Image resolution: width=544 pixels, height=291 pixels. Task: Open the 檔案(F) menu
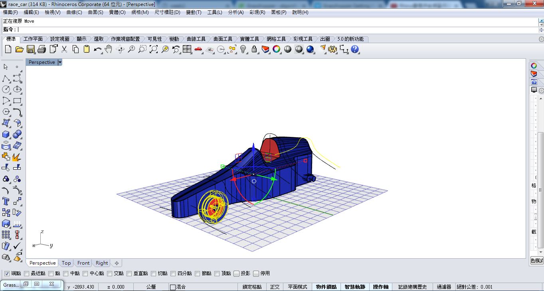[x=10, y=12]
